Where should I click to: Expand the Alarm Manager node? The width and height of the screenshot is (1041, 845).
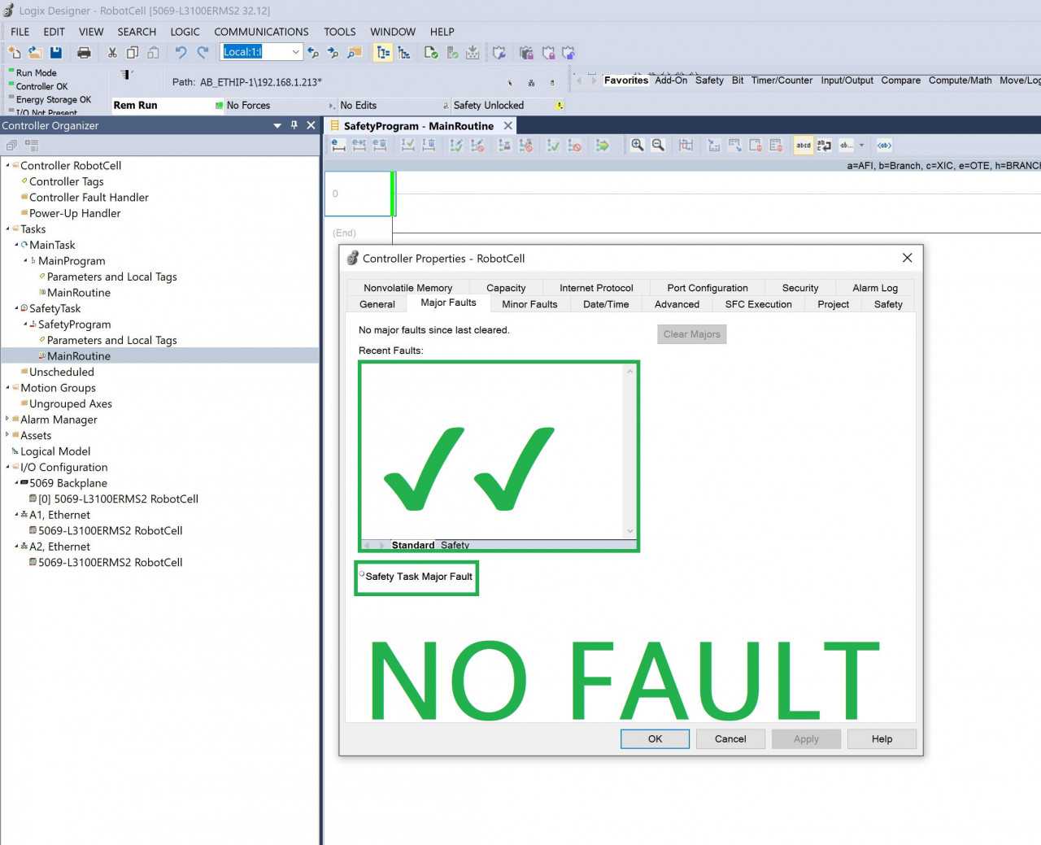(x=8, y=419)
